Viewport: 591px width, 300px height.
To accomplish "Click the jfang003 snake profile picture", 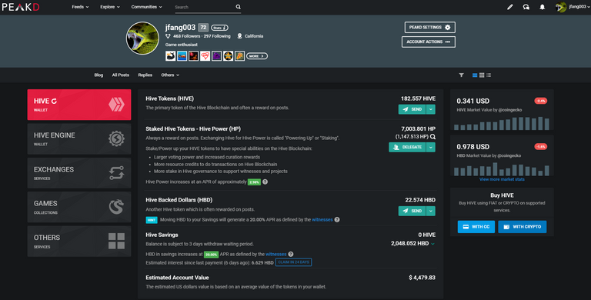I will tap(142, 38).
